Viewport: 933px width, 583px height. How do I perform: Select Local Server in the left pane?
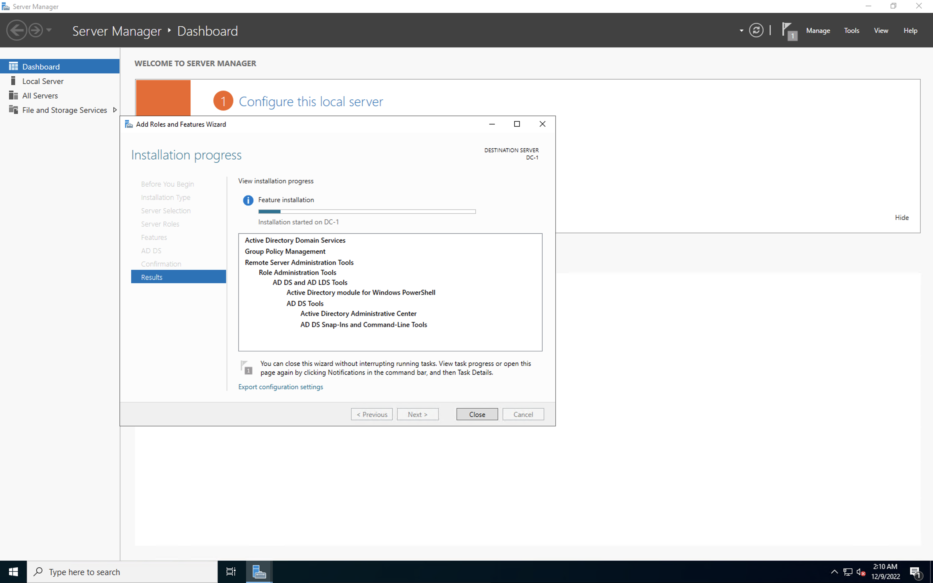pyautogui.click(x=60, y=81)
